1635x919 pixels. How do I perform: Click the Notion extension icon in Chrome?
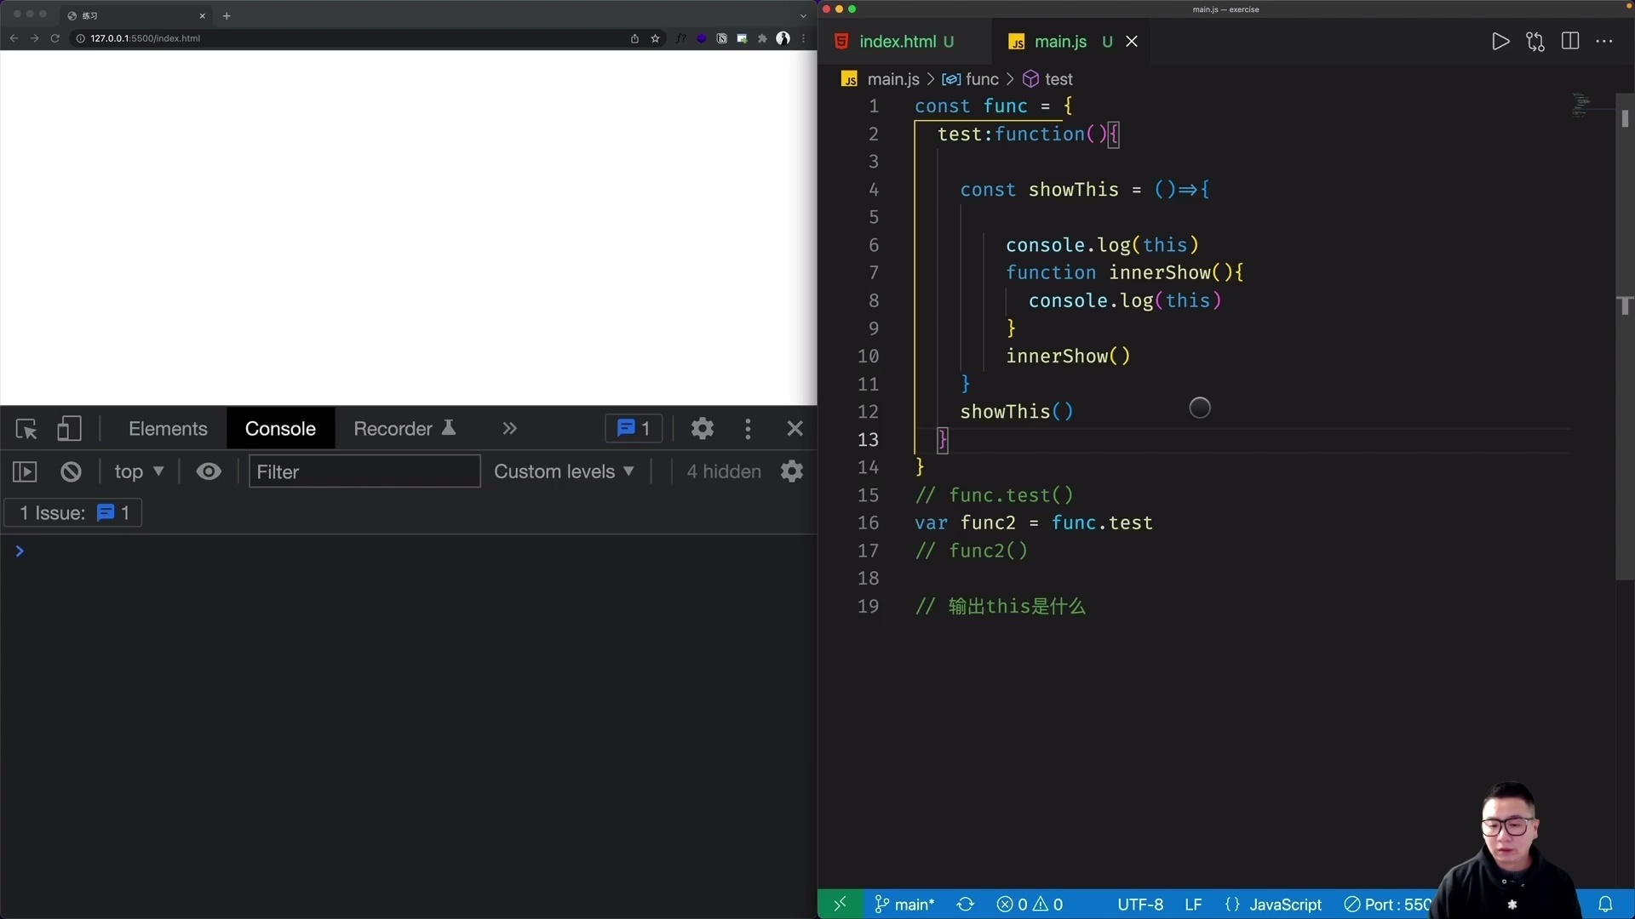pos(722,38)
